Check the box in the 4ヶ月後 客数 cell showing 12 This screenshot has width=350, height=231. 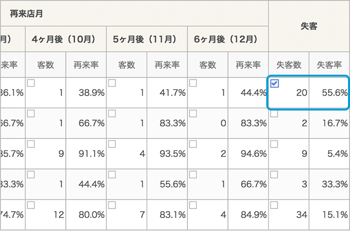click(x=31, y=205)
